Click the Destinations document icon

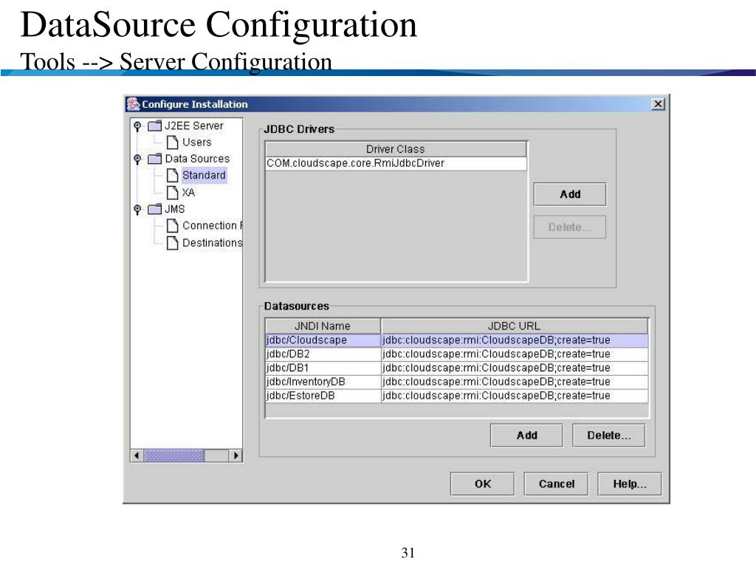[172, 243]
